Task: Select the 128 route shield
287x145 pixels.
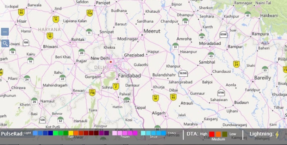Action: [x=43, y=120]
